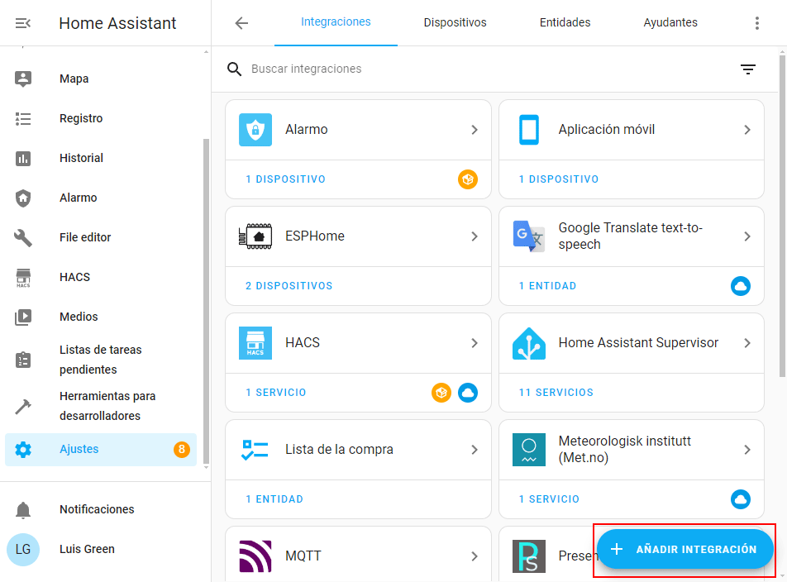Switch to the Dispositivos tab
Image resolution: width=787 pixels, height=582 pixels.
click(455, 23)
